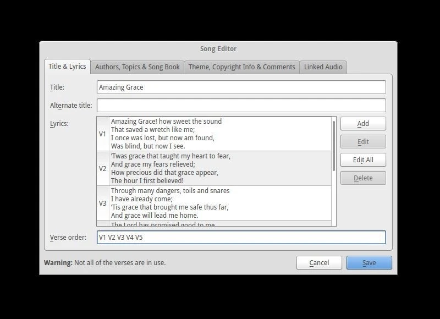Viewport: 440px width, 319px height.
Task: Click the empty Alternate title field
Action: tap(242, 105)
